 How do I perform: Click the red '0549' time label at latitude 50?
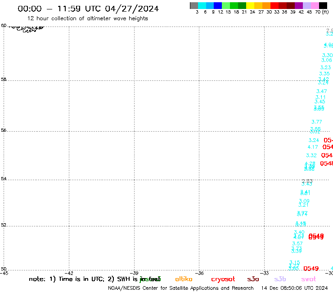pos(311,269)
